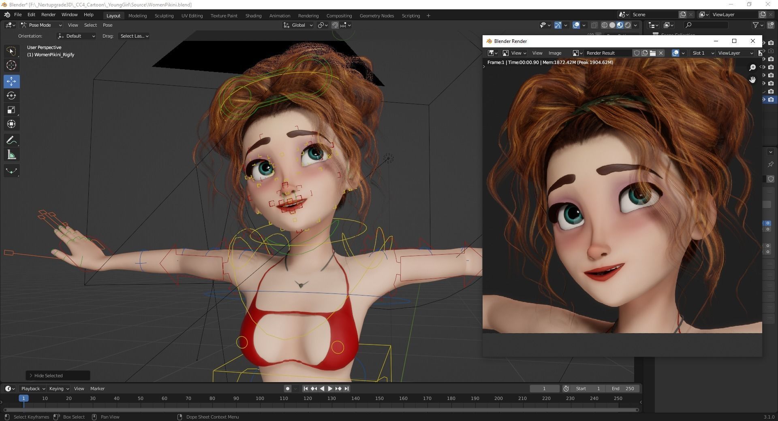The width and height of the screenshot is (778, 421).
Task: Add a new workspace tab
Action: (428, 16)
